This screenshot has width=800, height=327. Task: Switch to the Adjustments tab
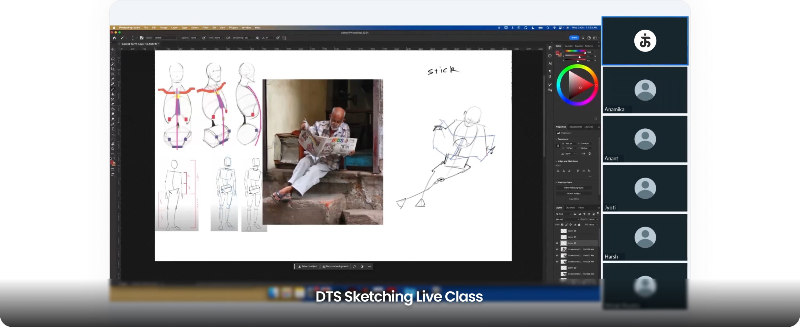click(576, 127)
